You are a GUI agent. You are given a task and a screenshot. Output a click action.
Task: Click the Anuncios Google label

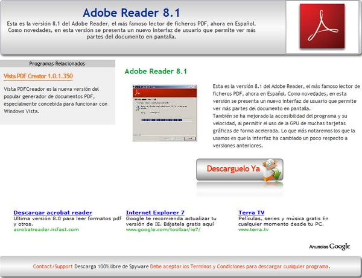pyautogui.click(x=329, y=247)
